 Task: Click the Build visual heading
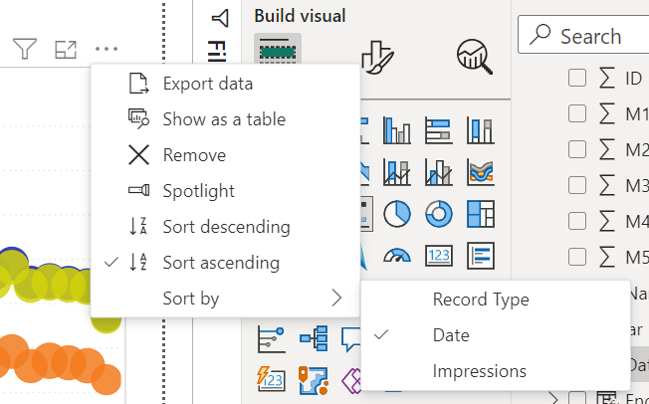point(300,16)
